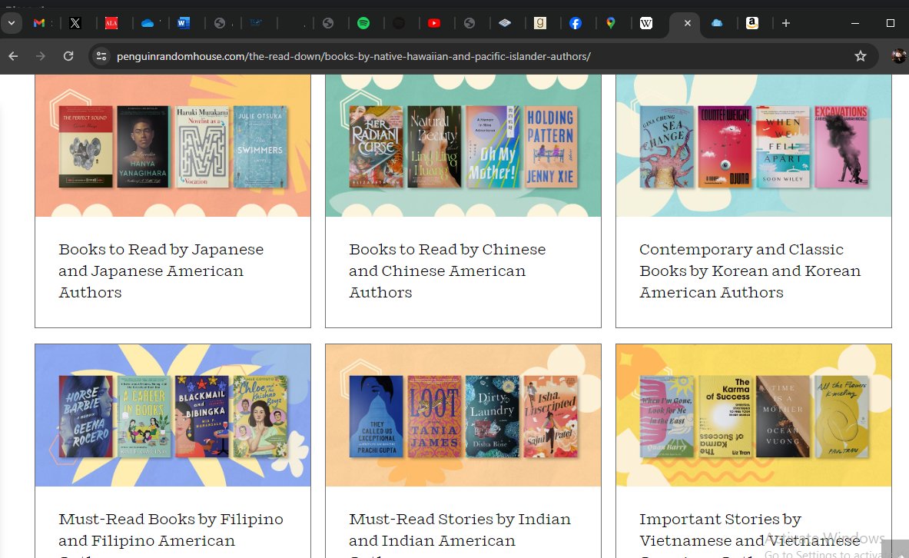
Task: Click When I'm Gone, Look for Me cover
Action: [x=667, y=416]
